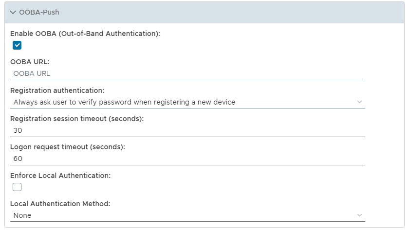Focus the OOBA URL input field
This screenshot has width=409, height=230.
(187, 74)
